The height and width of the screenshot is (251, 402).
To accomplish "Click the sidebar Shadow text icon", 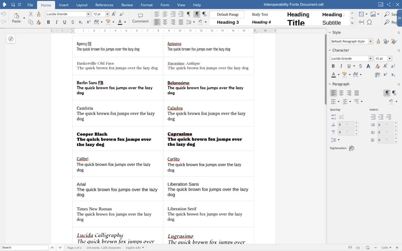I will click(x=368, y=66).
